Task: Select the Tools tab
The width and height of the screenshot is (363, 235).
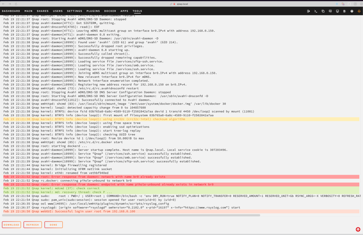Action: coord(137,11)
